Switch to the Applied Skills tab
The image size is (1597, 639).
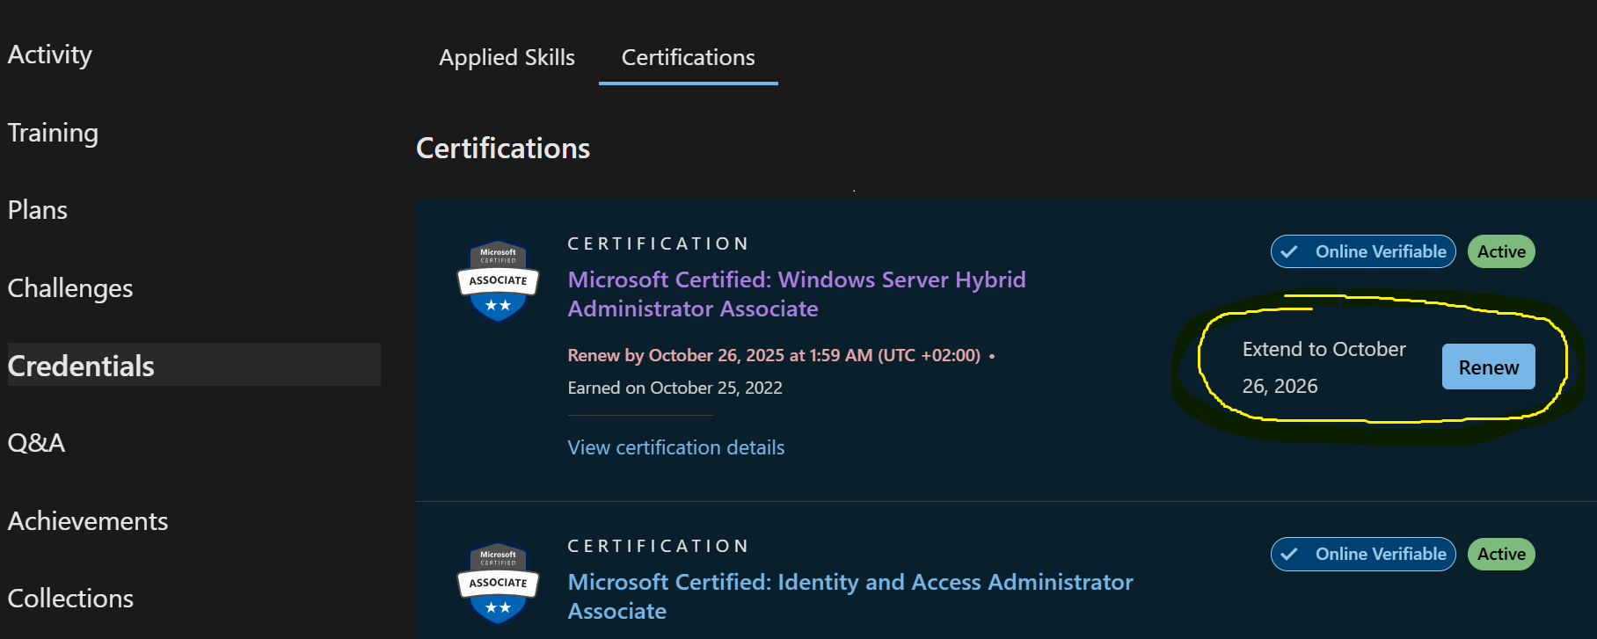click(x=507, y=57)
